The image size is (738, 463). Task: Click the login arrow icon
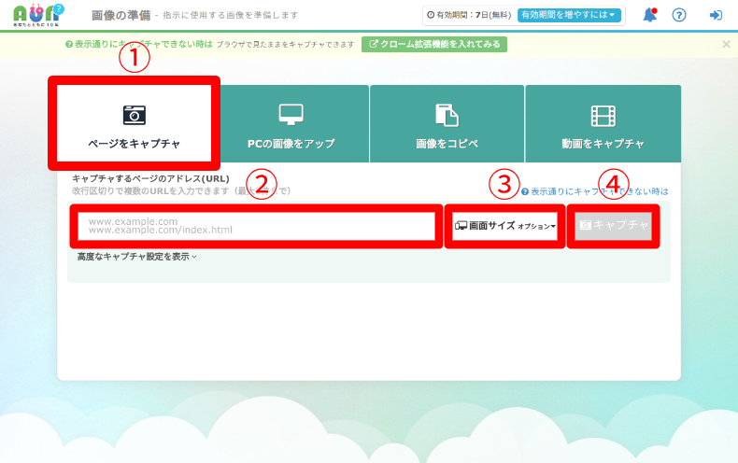pos(716,15)
